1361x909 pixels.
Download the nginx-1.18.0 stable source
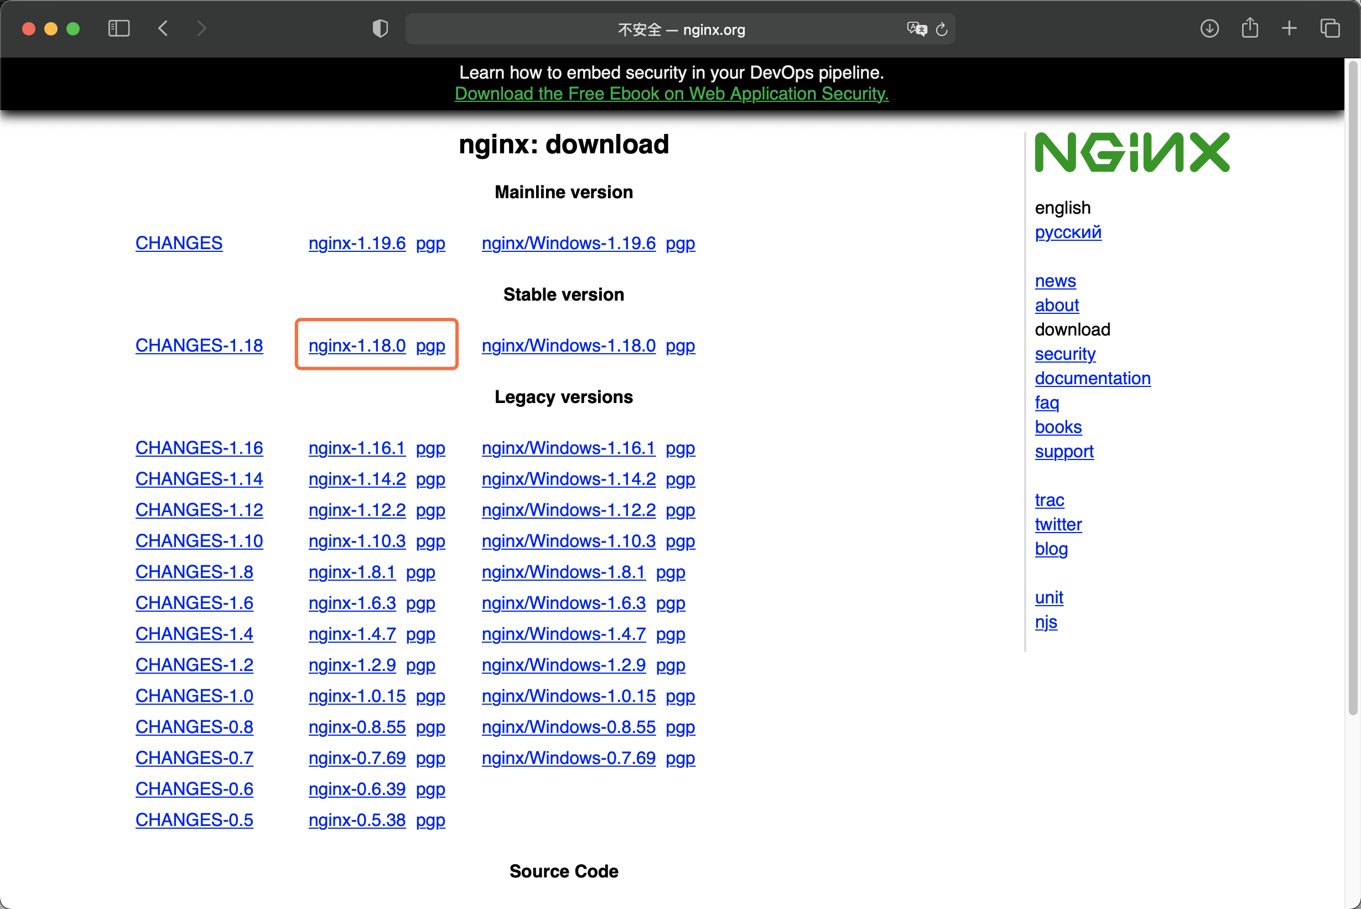pos(357,345)
